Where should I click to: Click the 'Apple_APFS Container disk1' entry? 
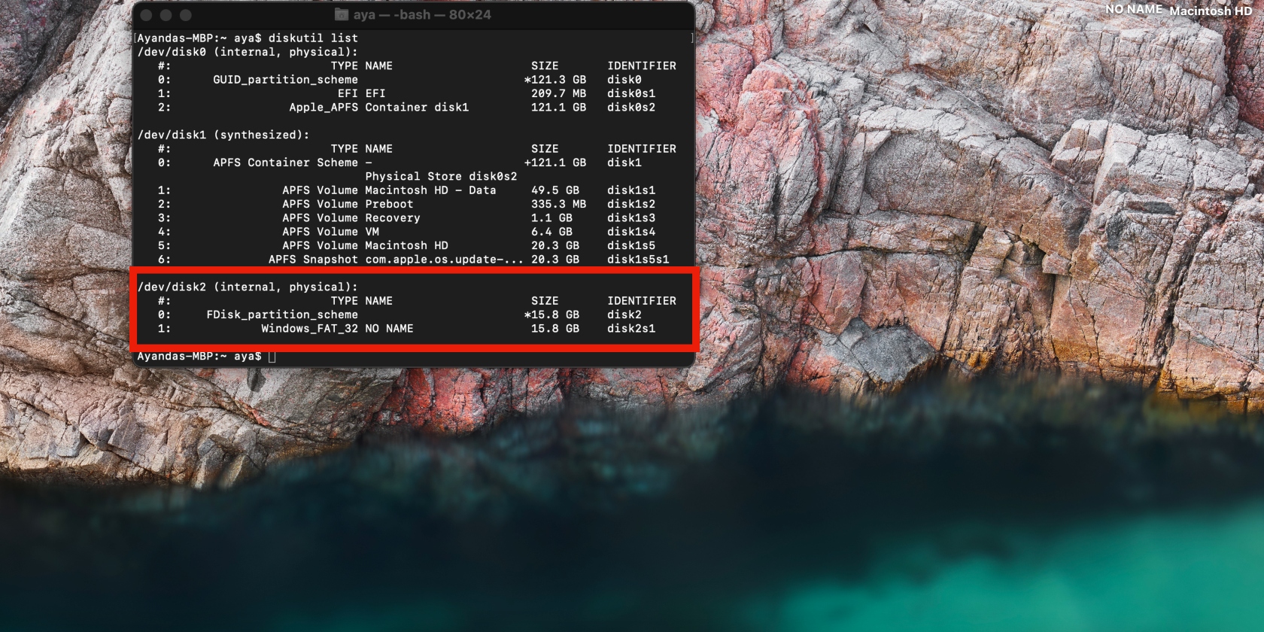point(379,108)
